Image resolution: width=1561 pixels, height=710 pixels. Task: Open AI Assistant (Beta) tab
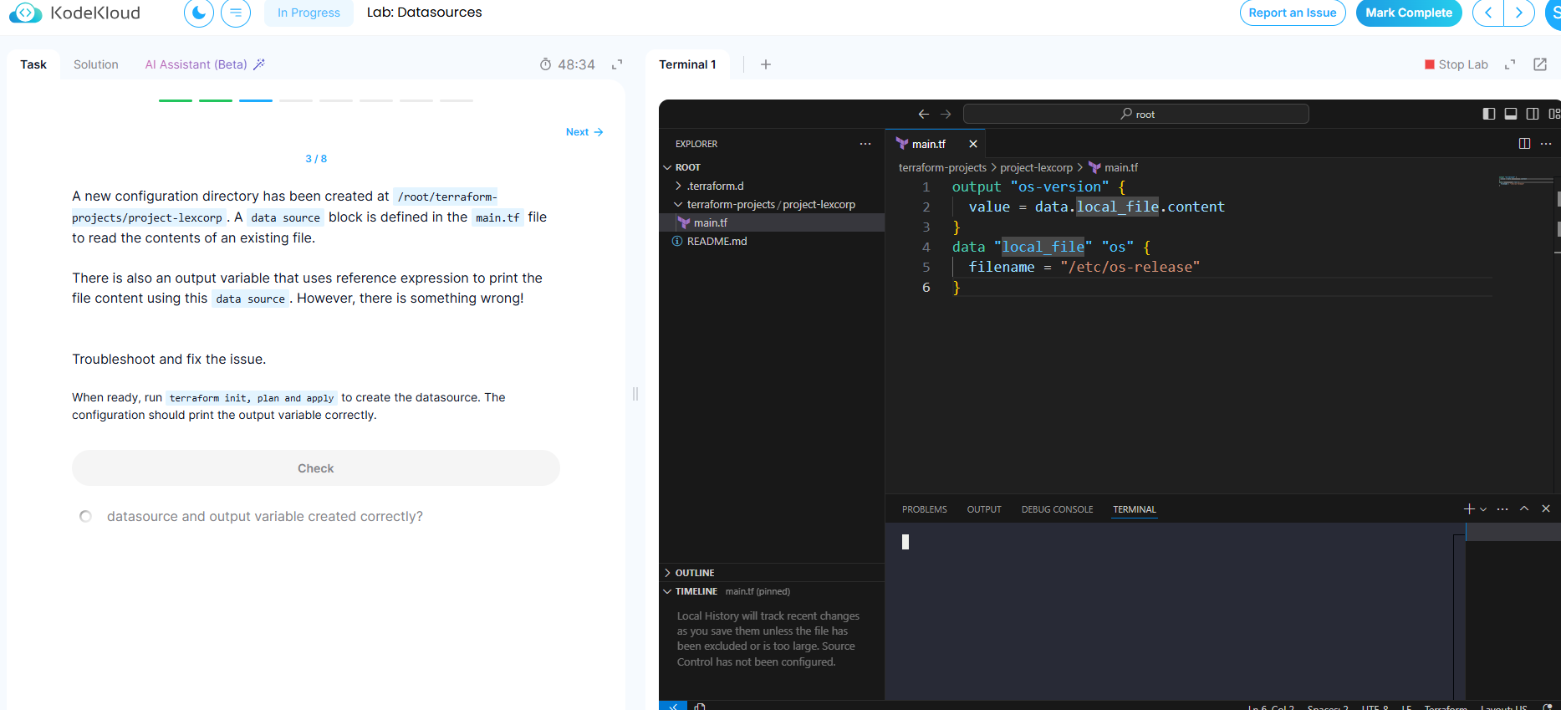pos(205,64)
